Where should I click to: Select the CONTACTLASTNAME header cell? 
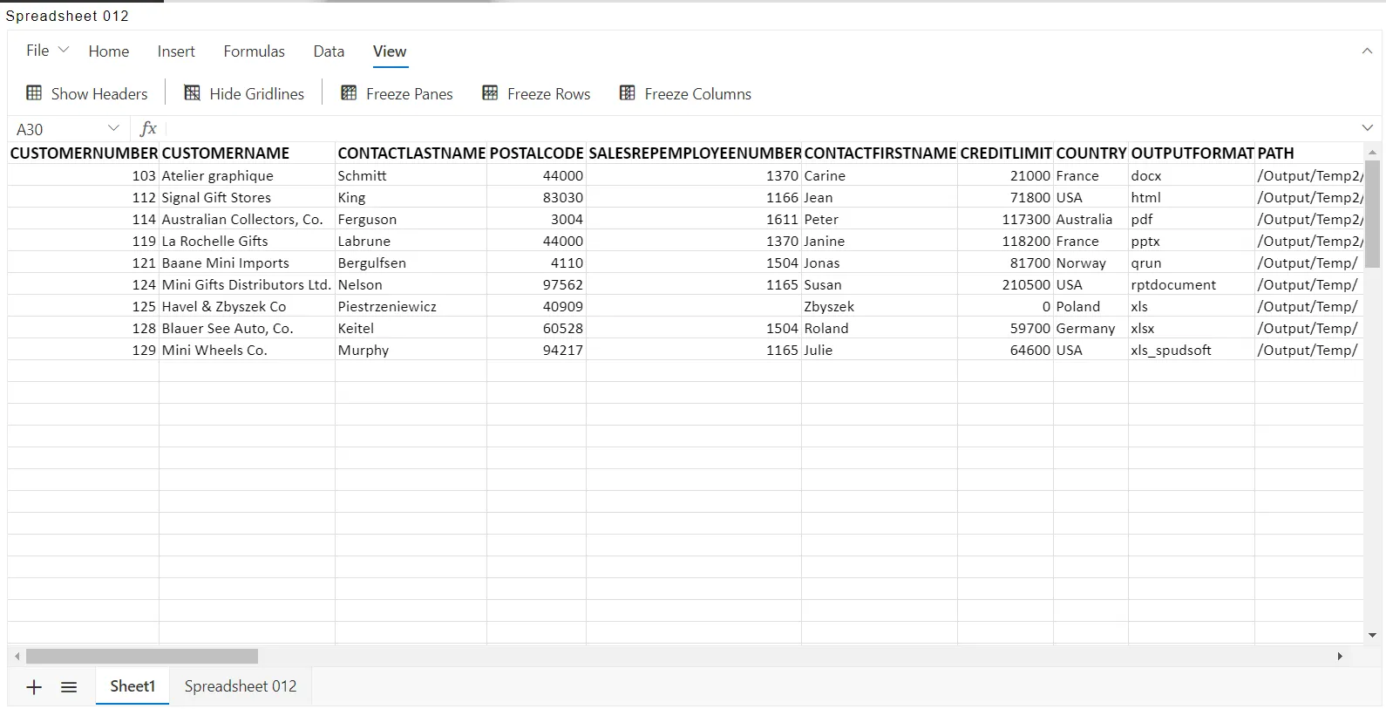point(411,153)
